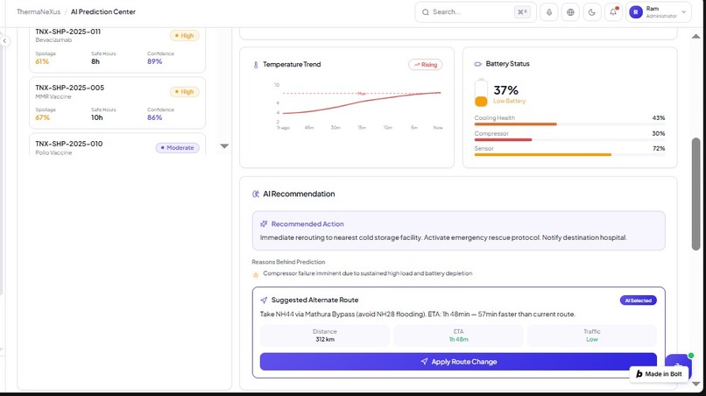Click the Cooling Health progress bar
This screenshot has height=396, width=706.
pyautogui.click(x=569, y=124)
